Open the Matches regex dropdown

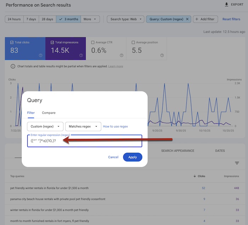83,126
